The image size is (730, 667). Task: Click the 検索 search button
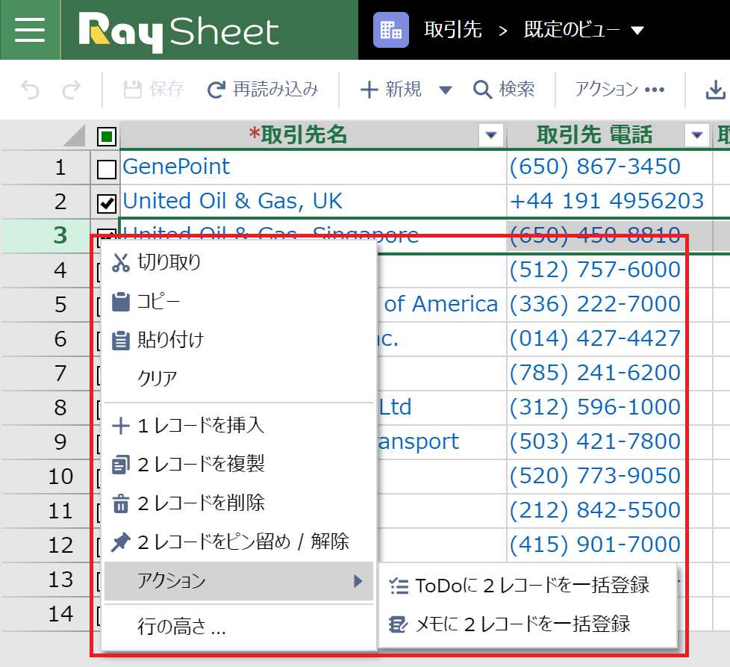pos(504,89)
